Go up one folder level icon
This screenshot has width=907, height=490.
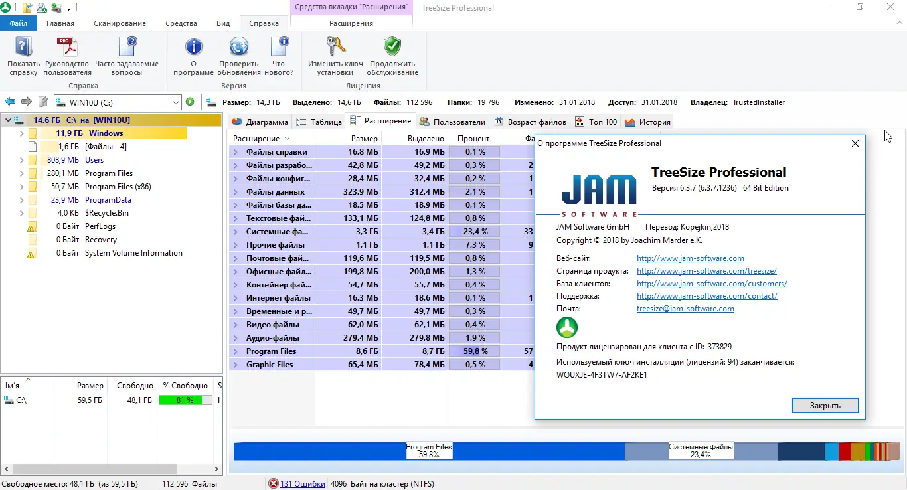click(43, 102)
